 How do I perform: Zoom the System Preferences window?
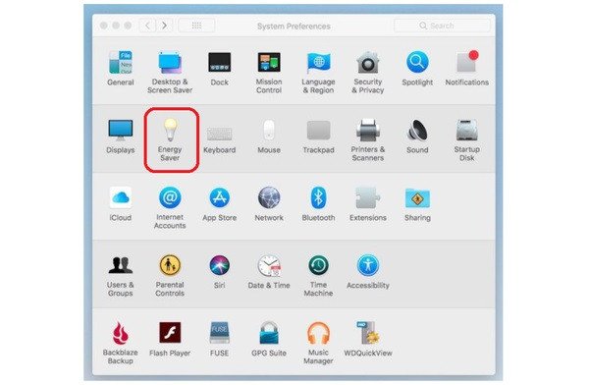(x=128, y=26)
